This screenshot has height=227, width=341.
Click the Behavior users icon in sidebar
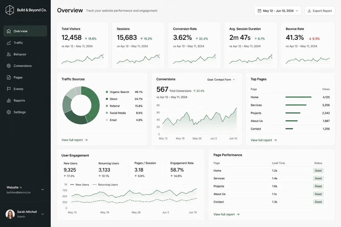pos(9,54)
